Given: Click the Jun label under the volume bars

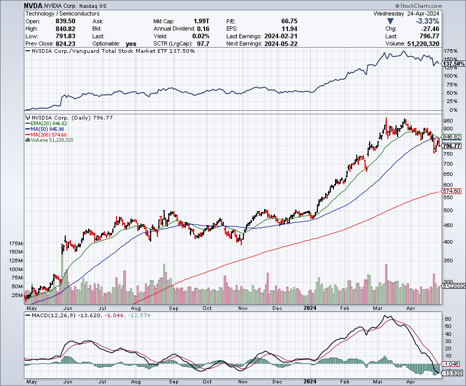Looking at the screenshot, I should (x=68, y=308).
